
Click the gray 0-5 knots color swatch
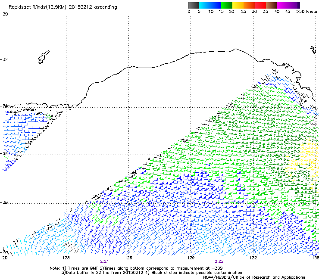[x=193, y=5]
